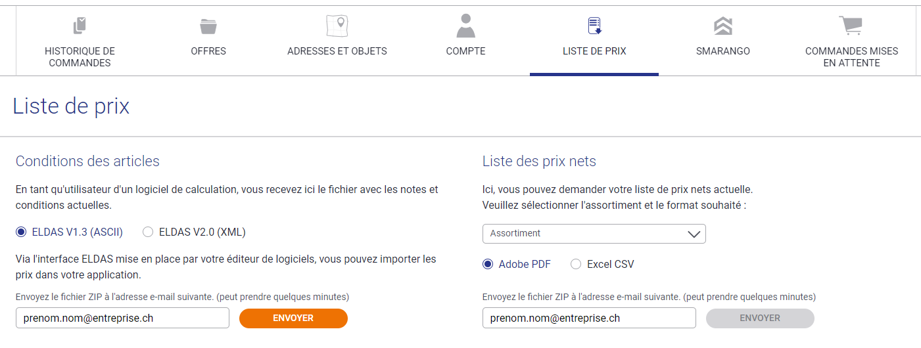921x348 pixels.
Task: Click the order history clipboard icon
Action: pyautogui.click(x=80, y=26)
